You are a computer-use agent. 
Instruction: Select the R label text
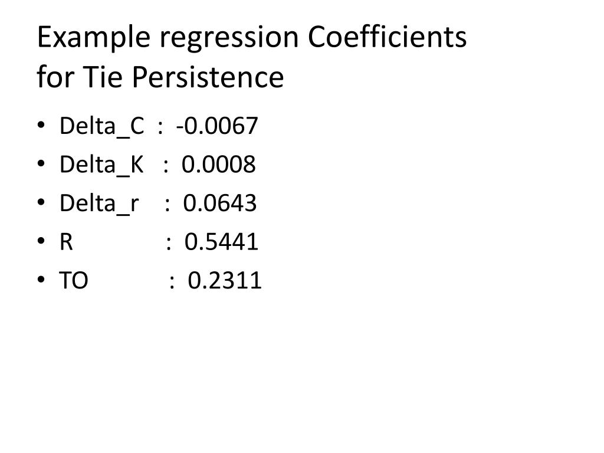click(x=66, y=242)
